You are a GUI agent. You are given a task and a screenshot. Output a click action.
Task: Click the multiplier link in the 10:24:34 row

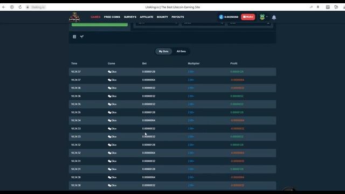[191, 120]
